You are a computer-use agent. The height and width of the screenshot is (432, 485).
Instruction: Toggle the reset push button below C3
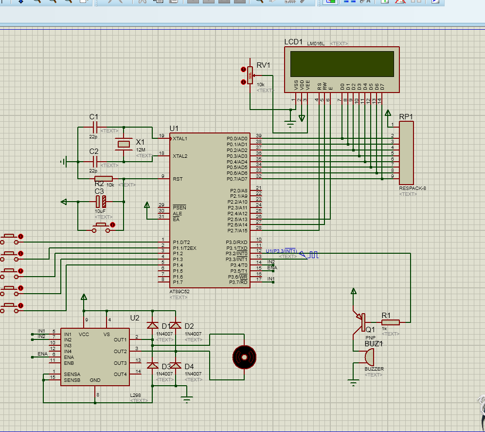point(101,227)
